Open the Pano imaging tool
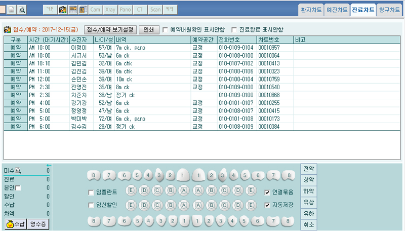405x231 pixels. pos(126,10)
